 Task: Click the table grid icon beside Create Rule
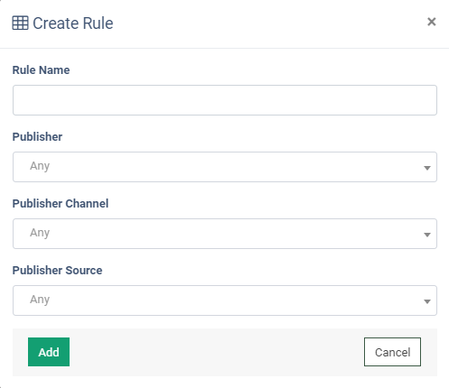(20, 23)
